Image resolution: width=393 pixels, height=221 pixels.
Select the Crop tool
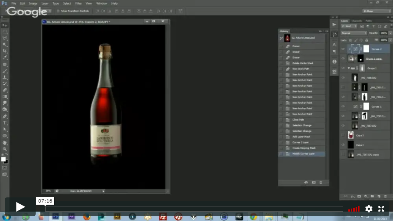tap(5, 51)
